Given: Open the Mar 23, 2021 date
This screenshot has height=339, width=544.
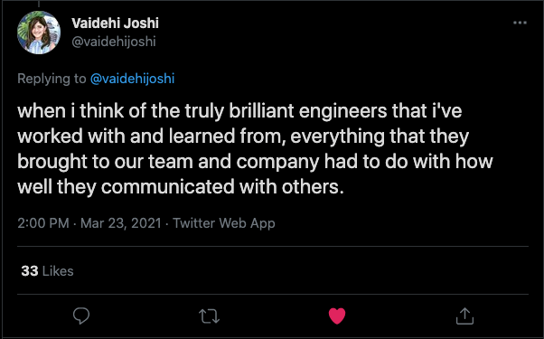Looking at the screenshot, I should click(x=121, y=223).
